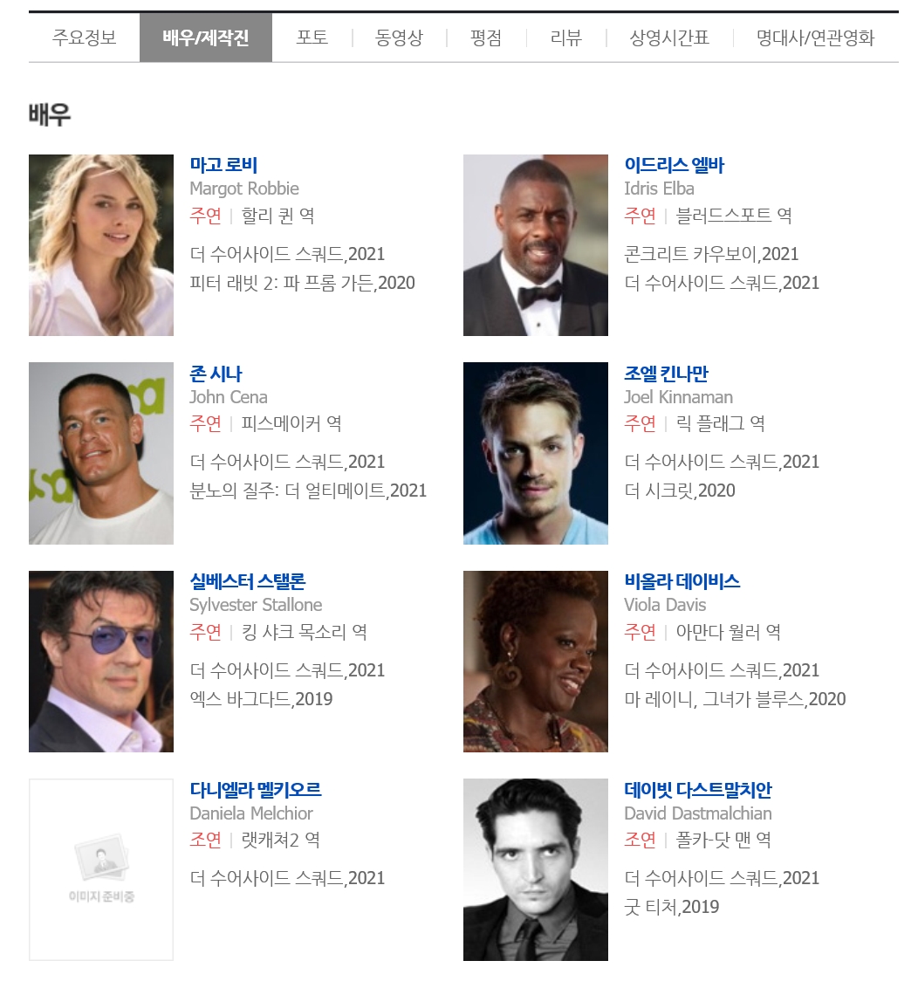Viewport: 918px width, 995px height.
Task: Click Idris Elba's profile photo
Action: [536, 245]
